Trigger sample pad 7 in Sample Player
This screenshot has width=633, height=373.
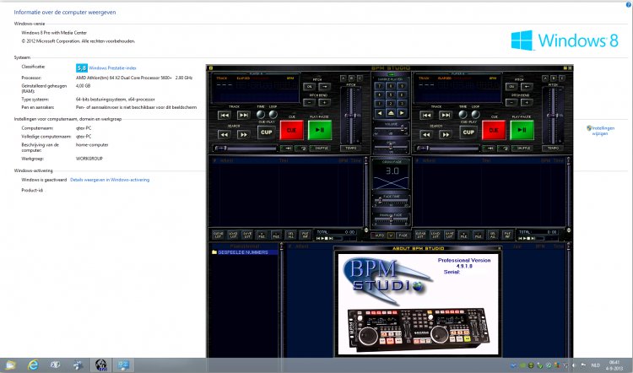coord(380,86)
